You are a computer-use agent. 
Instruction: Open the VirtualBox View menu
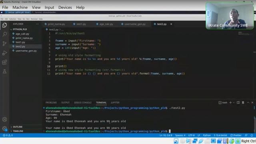click(x=36, y=7)
